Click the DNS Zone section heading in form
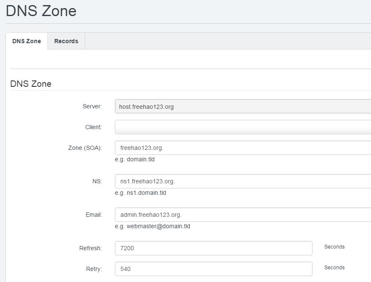Image resolution: width=371 pixels, height=282 pixels. pos(31,84)
